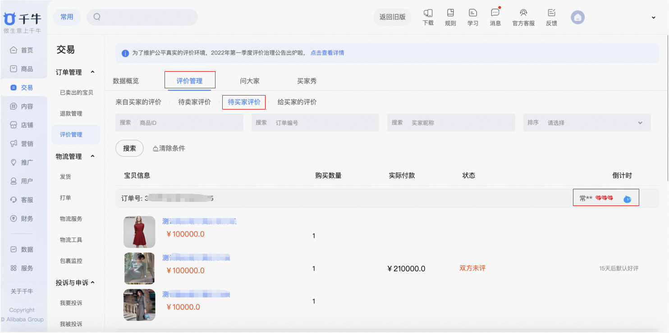Screen dimensions: 669x333
Task: Open the 数据 data sidebar item
Action: point(22,249)
